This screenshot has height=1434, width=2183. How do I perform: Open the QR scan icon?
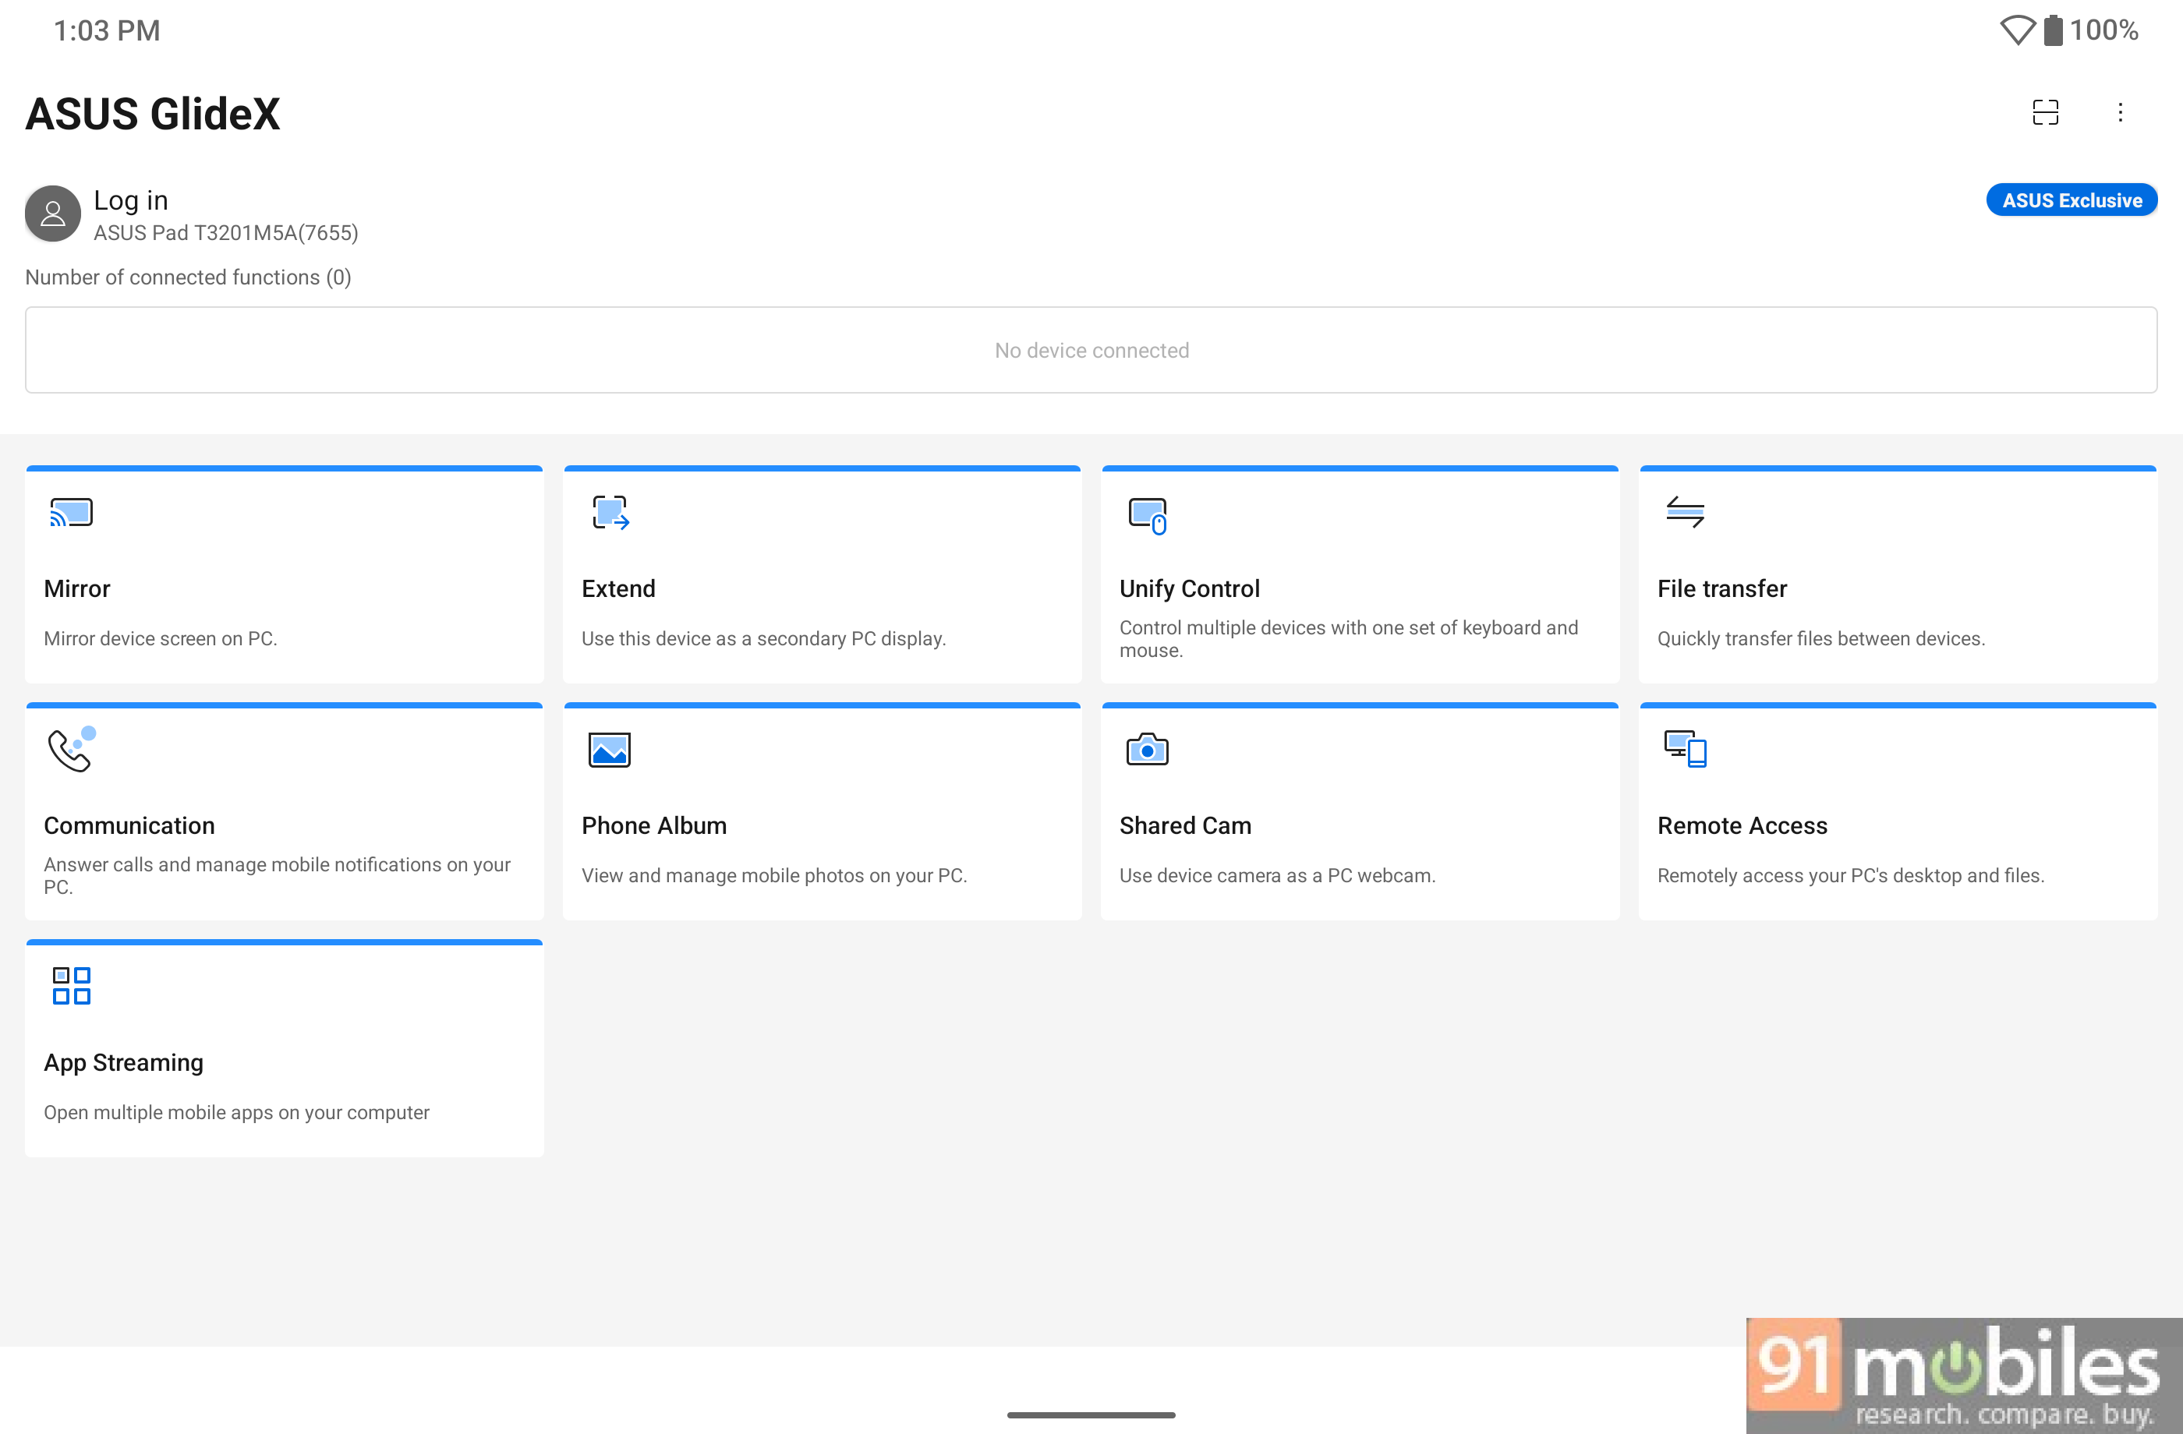pyautogui.click(x=2044, y=112)
